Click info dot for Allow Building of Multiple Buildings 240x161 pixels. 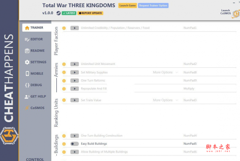[64, 152]
